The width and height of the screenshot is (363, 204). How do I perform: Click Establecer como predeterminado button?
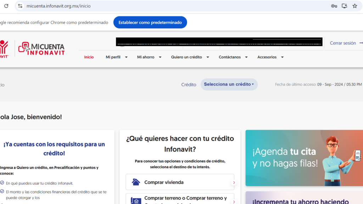(x=150, y=22)
